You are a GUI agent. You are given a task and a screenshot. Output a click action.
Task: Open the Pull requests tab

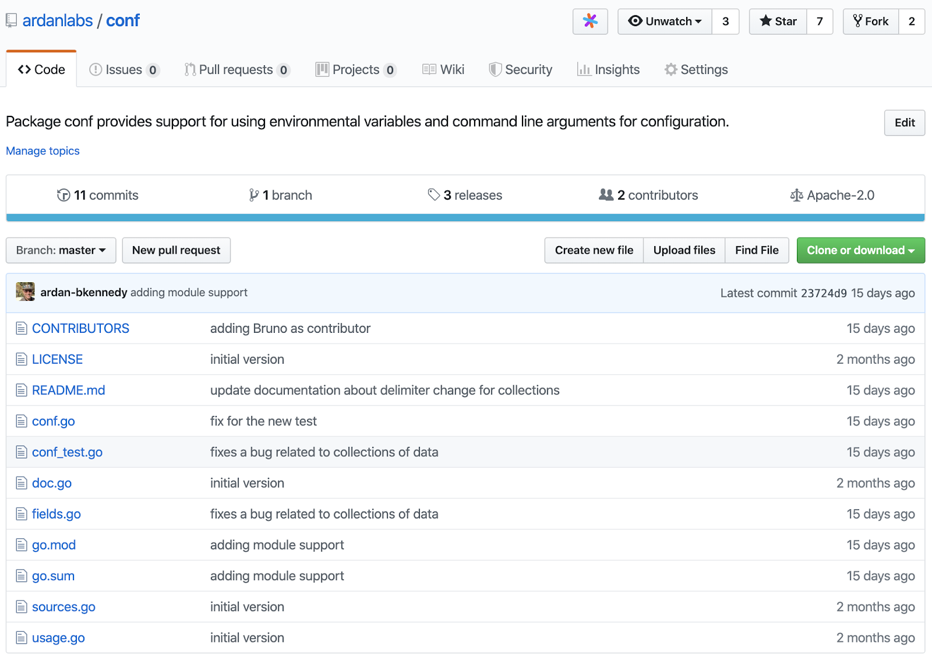point(237,70)
